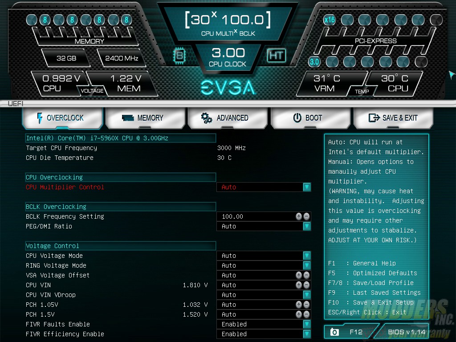Click the Voltage Control section header
The image size is (456, 342).
(x=120, y=246)
